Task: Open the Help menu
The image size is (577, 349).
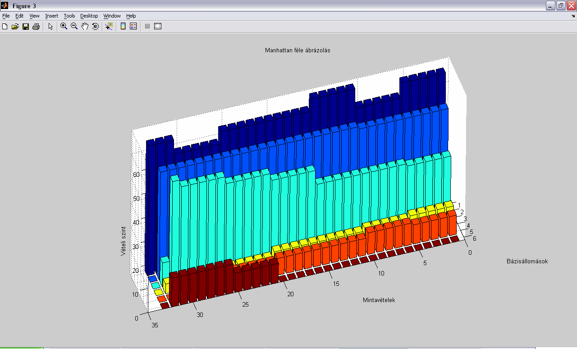Action: click(131, 16)
